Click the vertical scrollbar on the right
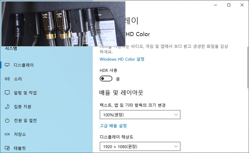Viewport: 249px width, 153px height. 248,68
